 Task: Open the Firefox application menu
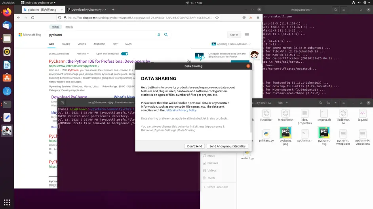258,17
